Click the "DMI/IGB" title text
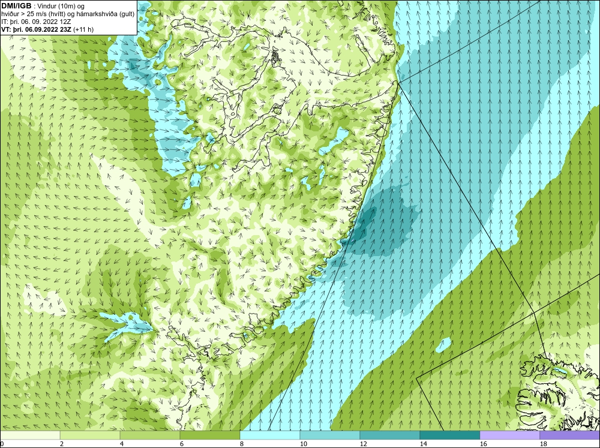This screenshot has width=600, height=448. point(16,6)
